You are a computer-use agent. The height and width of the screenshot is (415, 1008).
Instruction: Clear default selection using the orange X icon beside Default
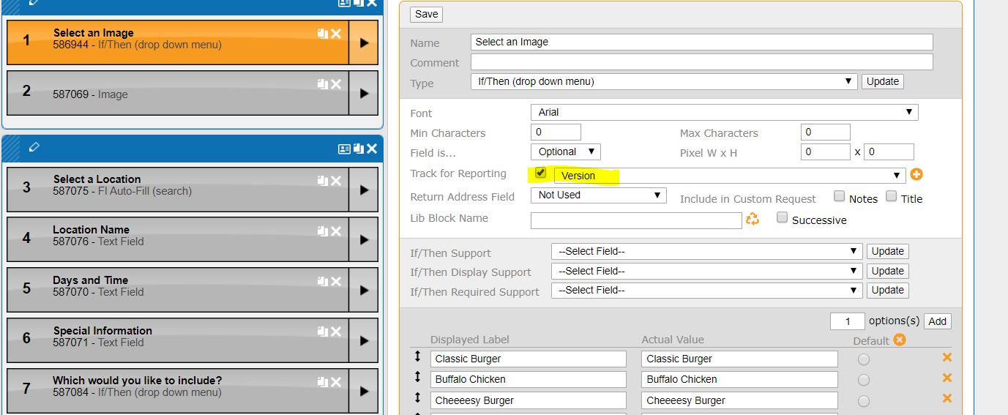coord(900,340)
